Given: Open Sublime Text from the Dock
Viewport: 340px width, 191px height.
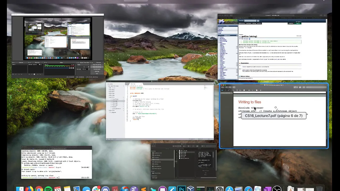Looking at the screenshot, I should pos(143,189).
